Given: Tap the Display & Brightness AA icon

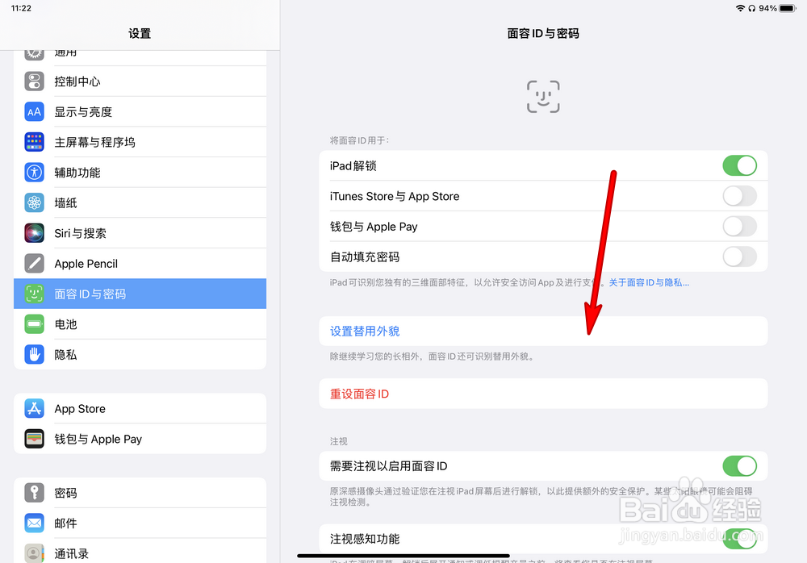Looking at the screenshot, I should coord(35,111).
